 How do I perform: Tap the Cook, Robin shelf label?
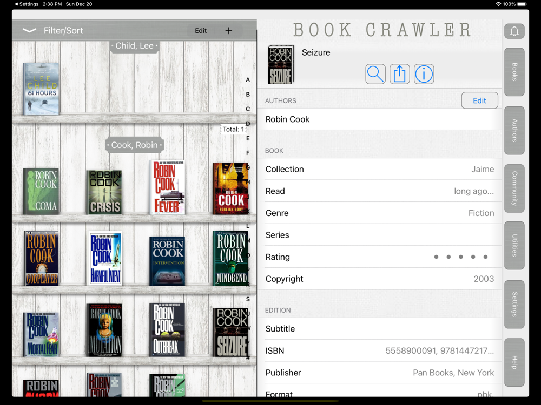click(135, 145)
